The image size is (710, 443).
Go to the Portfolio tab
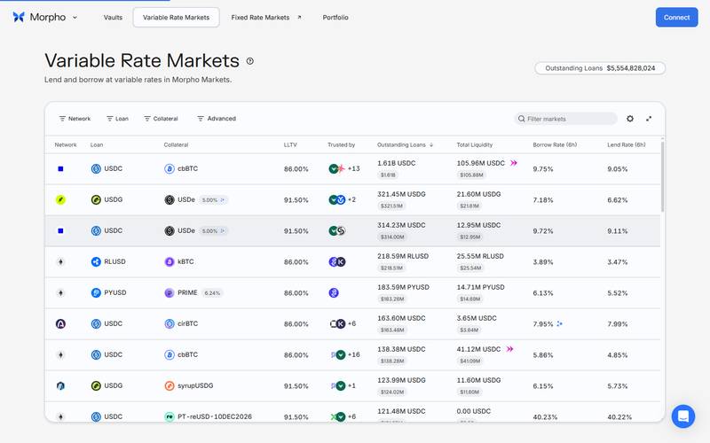click(335, 17)
